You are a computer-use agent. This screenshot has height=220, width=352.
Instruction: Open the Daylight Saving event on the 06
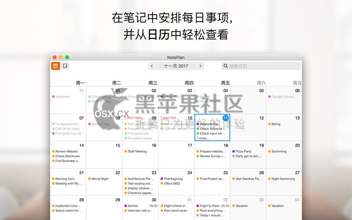point(283,96)
